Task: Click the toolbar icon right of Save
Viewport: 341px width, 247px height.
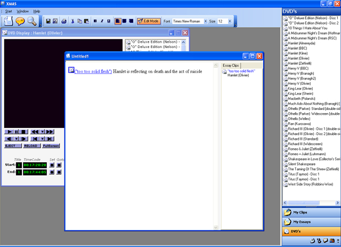Action: click(55, 21)
